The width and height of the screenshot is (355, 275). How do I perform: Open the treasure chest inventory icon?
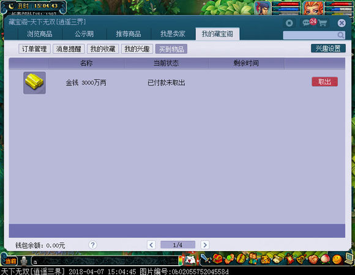(x=217, y=259)
